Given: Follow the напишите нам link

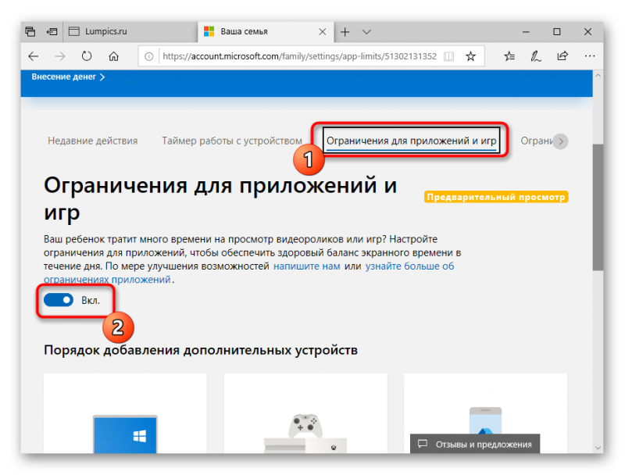Looking at the screenshot, I should point(306,266).
